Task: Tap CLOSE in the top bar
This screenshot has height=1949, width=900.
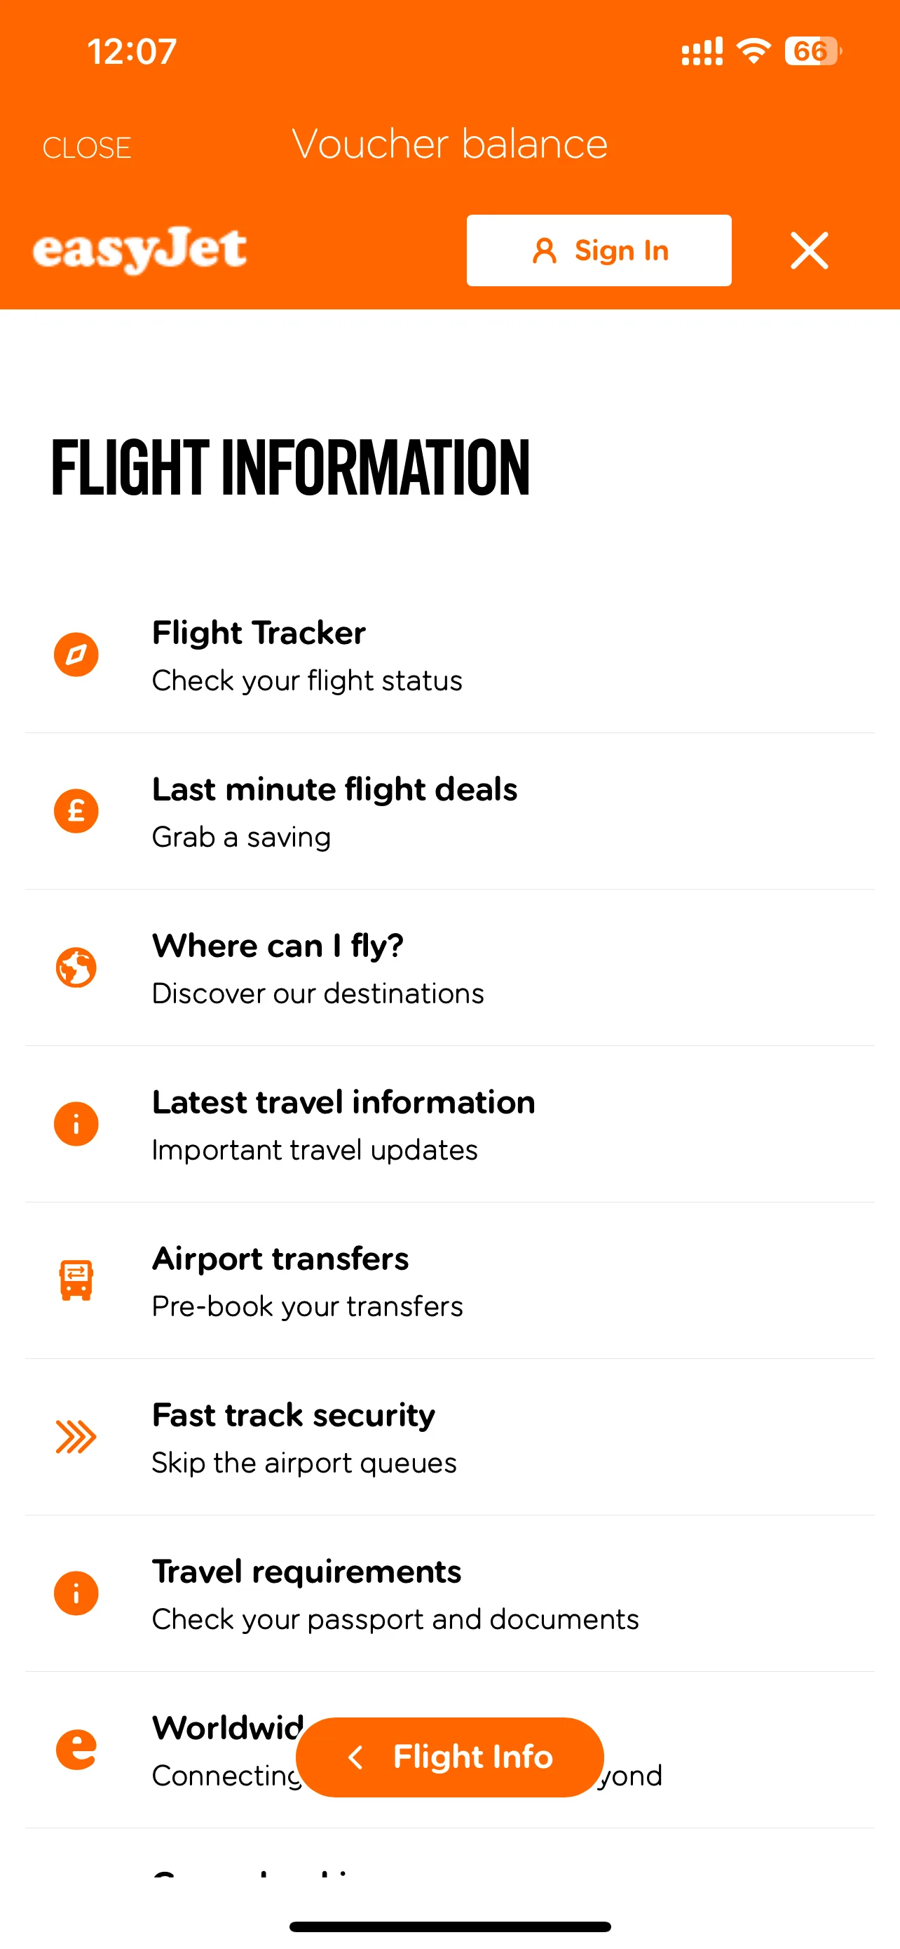Action: (x=87, y=147)
